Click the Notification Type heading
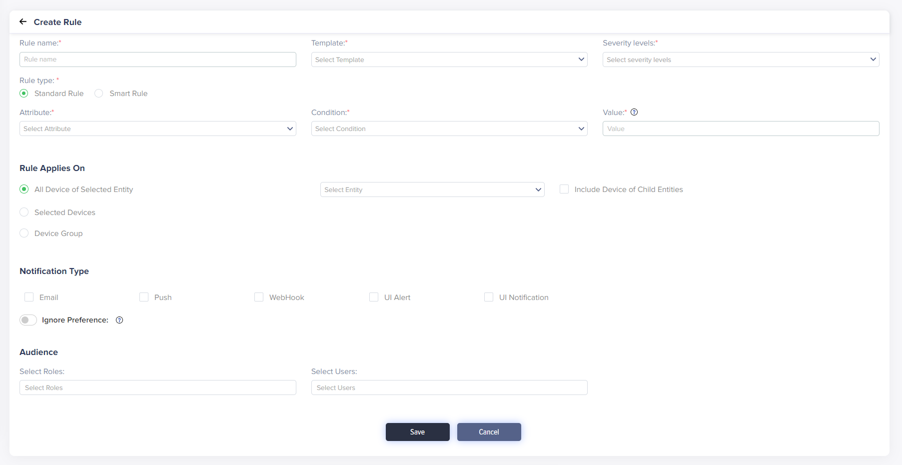The image size is (902, 465). [x=54, y=271]
